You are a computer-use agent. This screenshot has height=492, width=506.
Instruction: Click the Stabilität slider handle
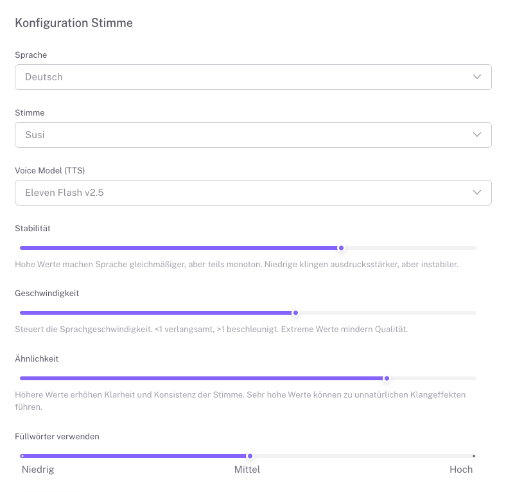pos(342,248)
